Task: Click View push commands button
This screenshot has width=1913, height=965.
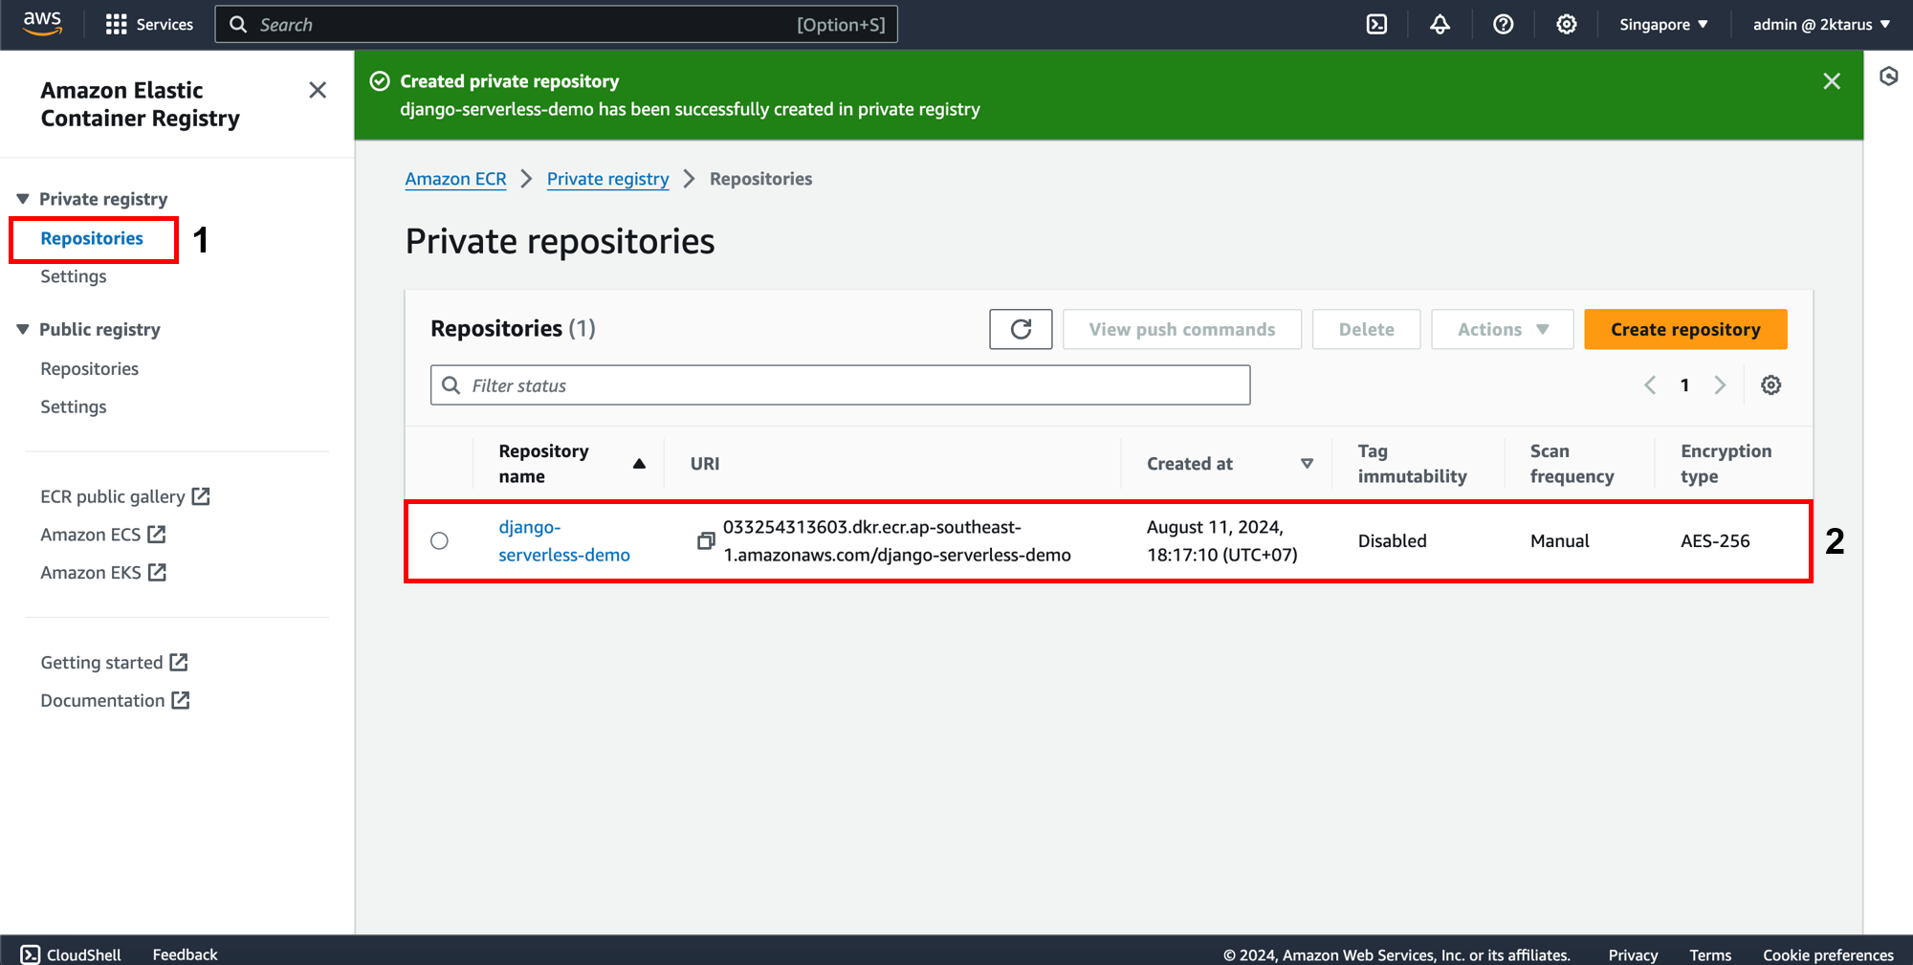Action: (x=1182, y=329)
